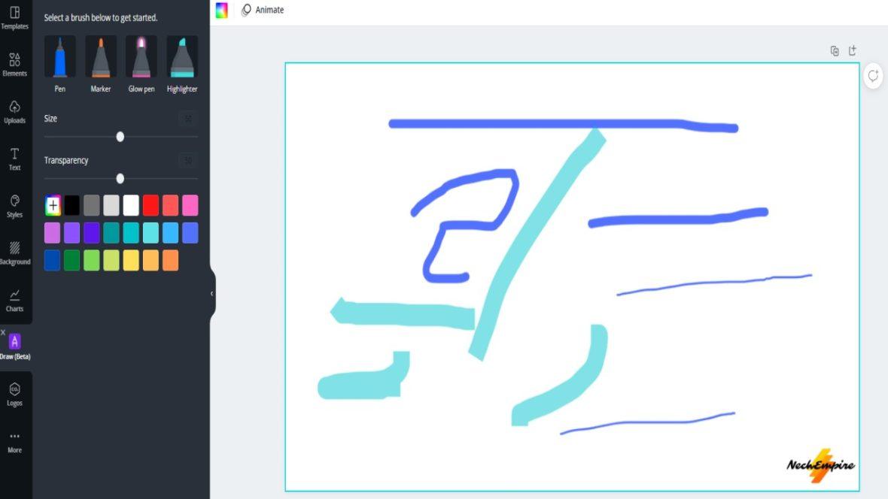Open the More options panel
The image size is (888, 499).
[x=15, y=441]
